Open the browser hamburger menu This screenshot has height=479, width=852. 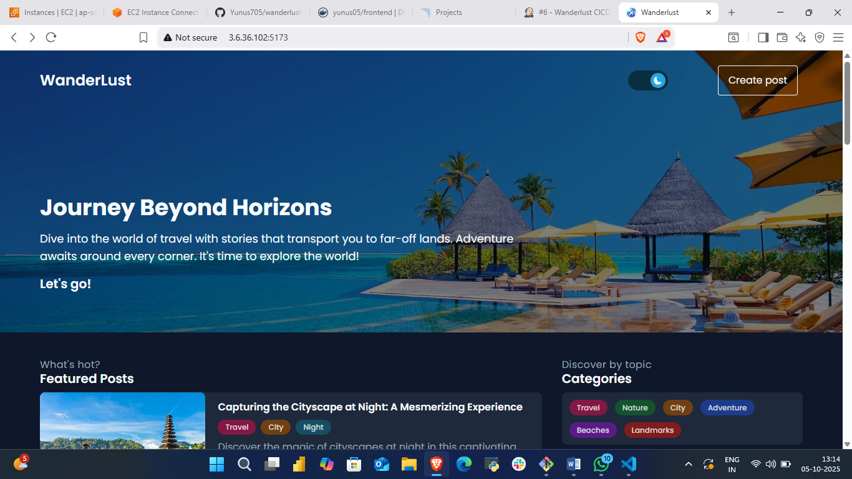(x=838, y=37)
